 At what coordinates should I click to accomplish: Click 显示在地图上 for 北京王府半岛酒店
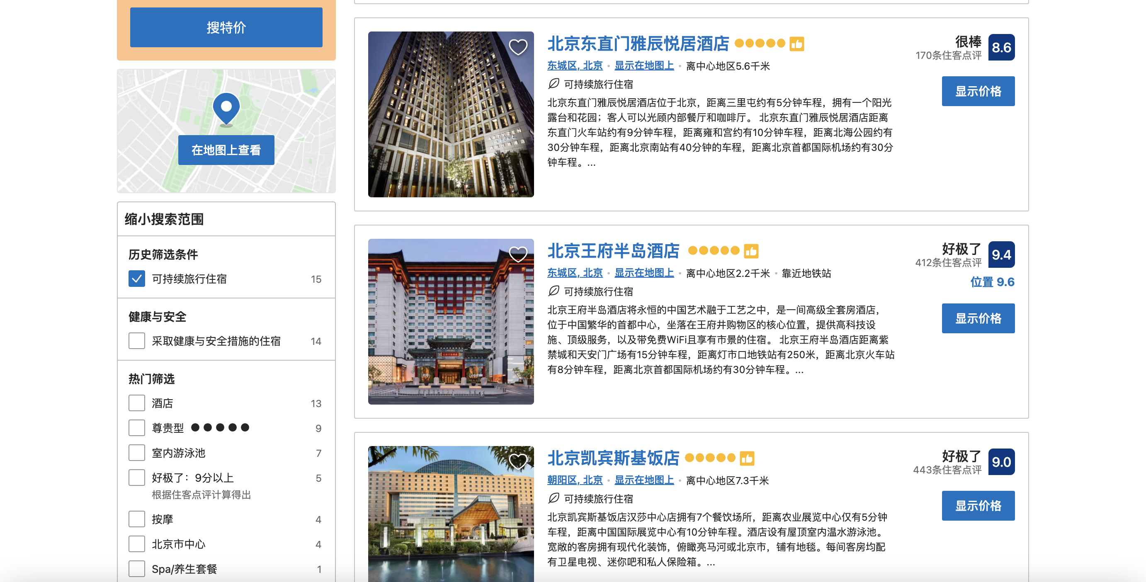[x=644, y=273]
